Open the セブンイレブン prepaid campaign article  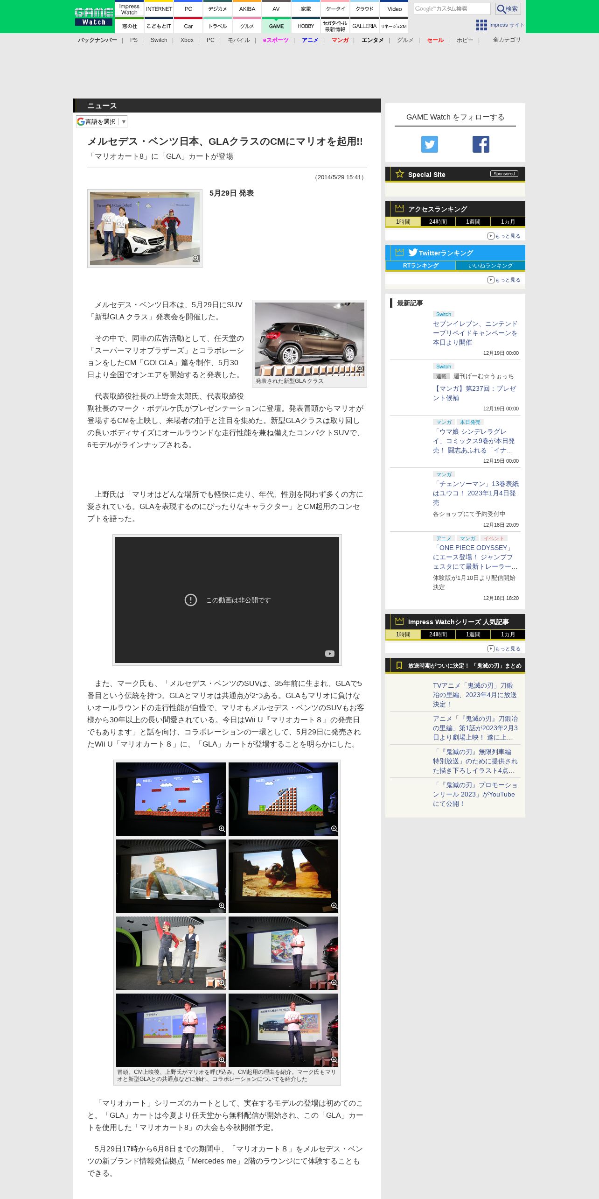point(475,333)
